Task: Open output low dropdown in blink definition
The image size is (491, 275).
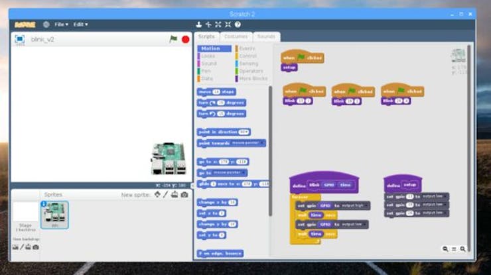Action: (364, 225)
